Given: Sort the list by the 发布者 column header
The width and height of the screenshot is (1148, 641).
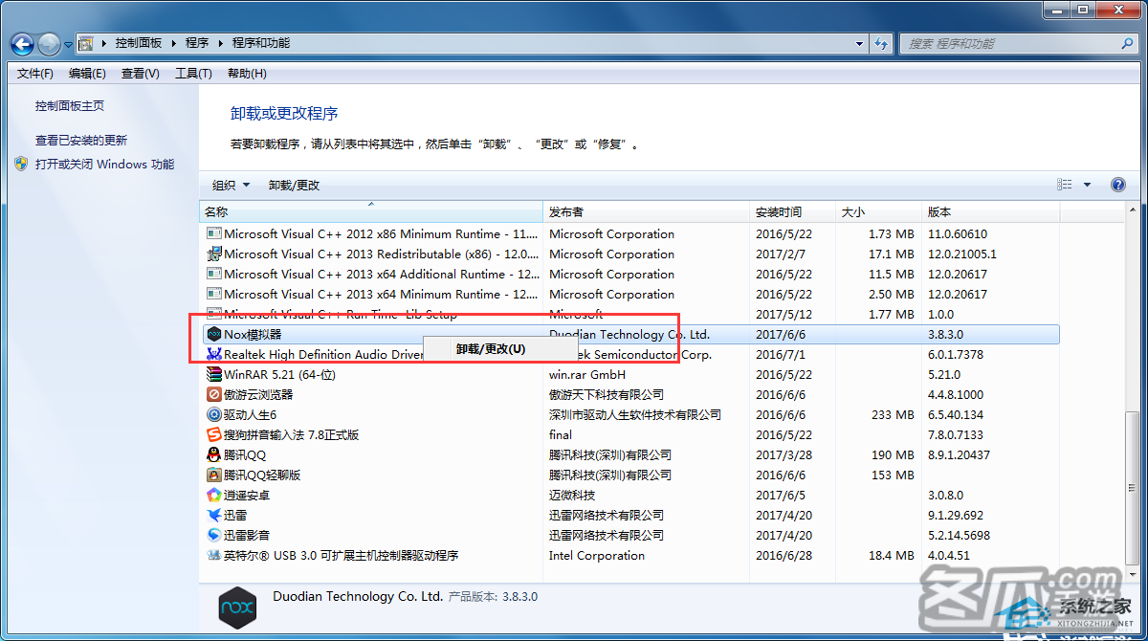Looking at the screenshot, I should click(646, 211).
